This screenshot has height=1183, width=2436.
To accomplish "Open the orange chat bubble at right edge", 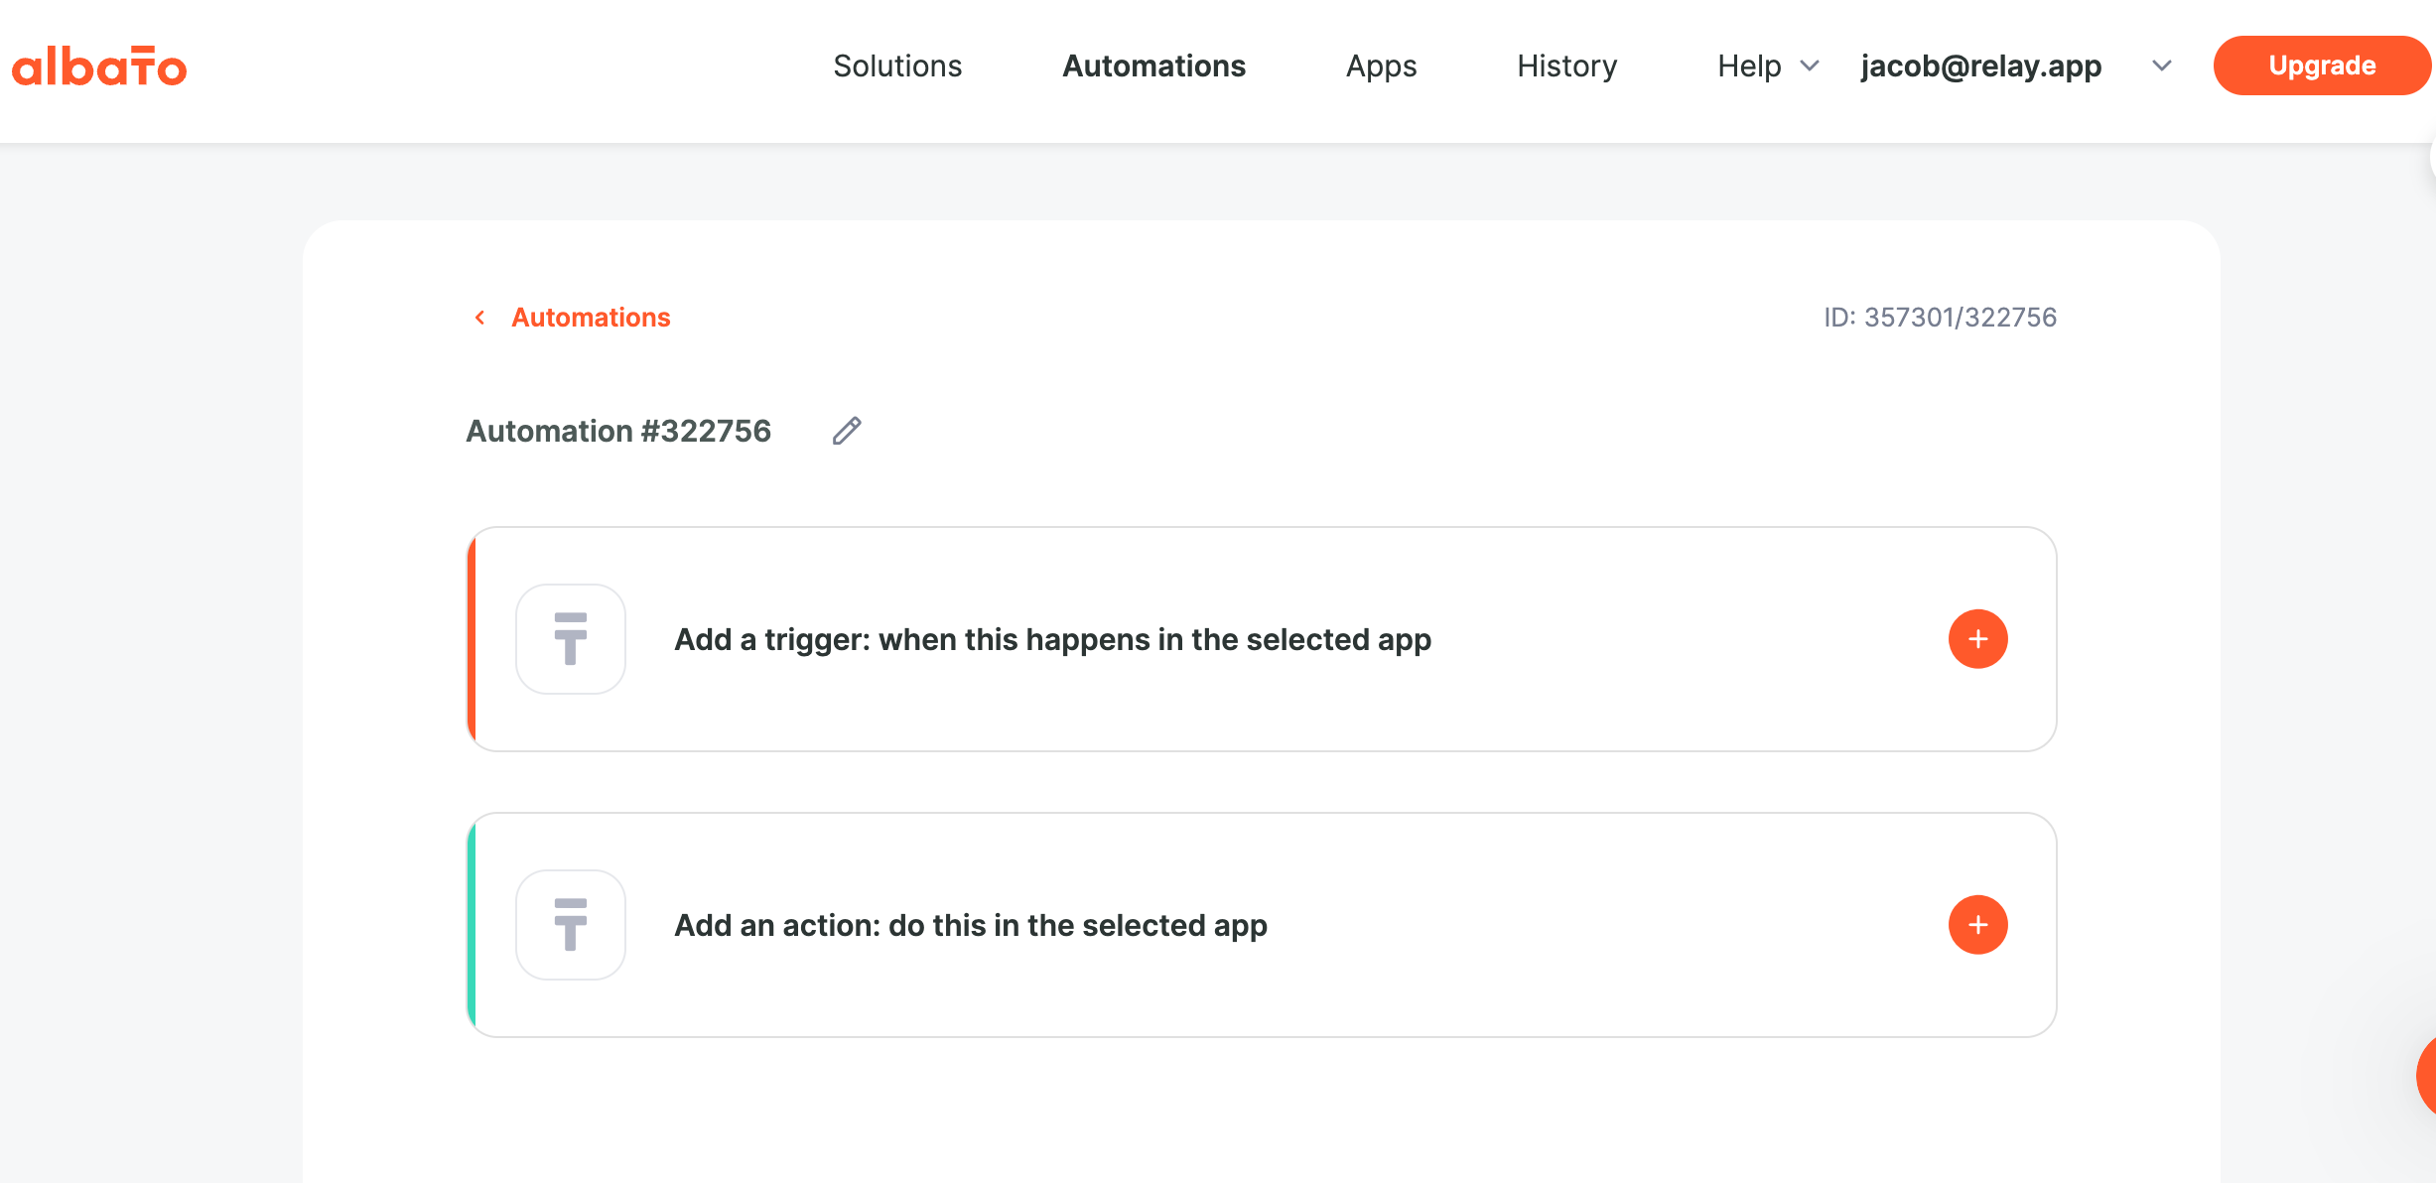I will point(2425,1076).
